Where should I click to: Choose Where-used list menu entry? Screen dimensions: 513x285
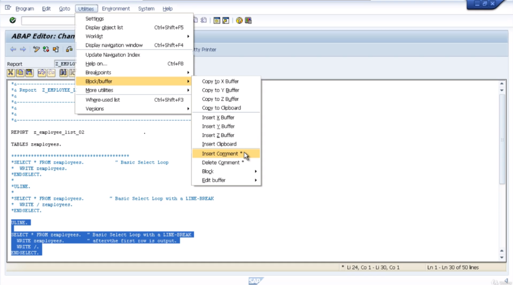click(x=134, y=100)
